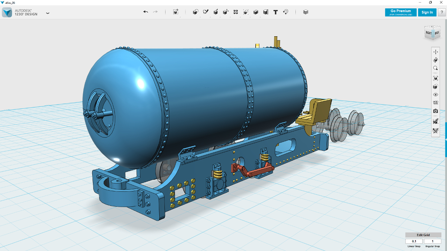
Task: Open the Construct tool menu
Action: (216, 12)
